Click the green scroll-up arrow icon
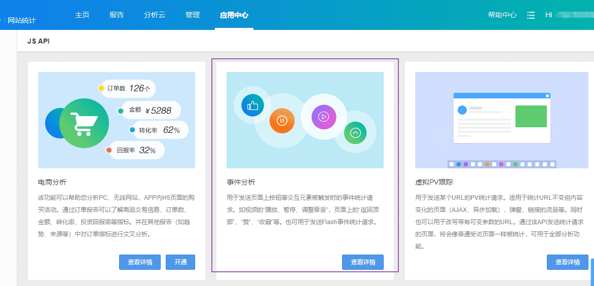 point(355,133)
